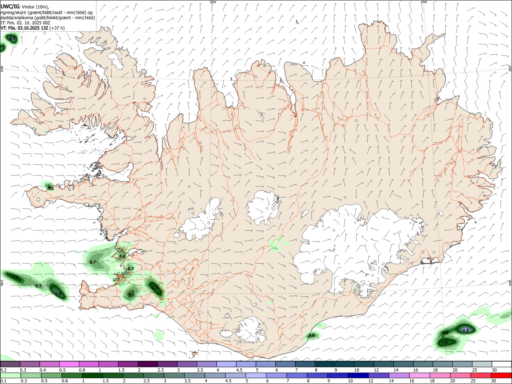Click the 2.0 precipitation value label
Screen dimensions: 512x384
(x=155, y=288)
